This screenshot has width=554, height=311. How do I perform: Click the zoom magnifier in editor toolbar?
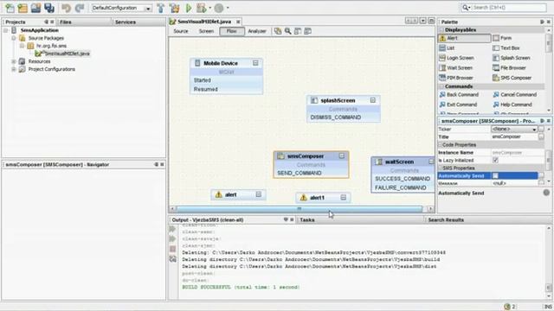click(x=288, y=31)
